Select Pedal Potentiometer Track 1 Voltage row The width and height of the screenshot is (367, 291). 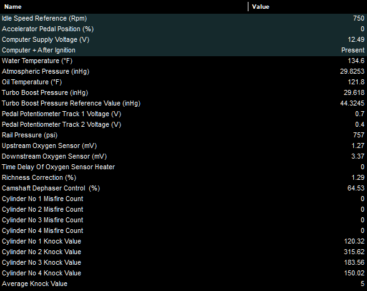(183, 114)
